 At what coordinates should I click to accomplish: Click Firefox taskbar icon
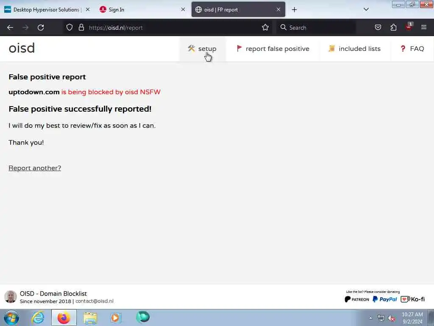point(64,318)
